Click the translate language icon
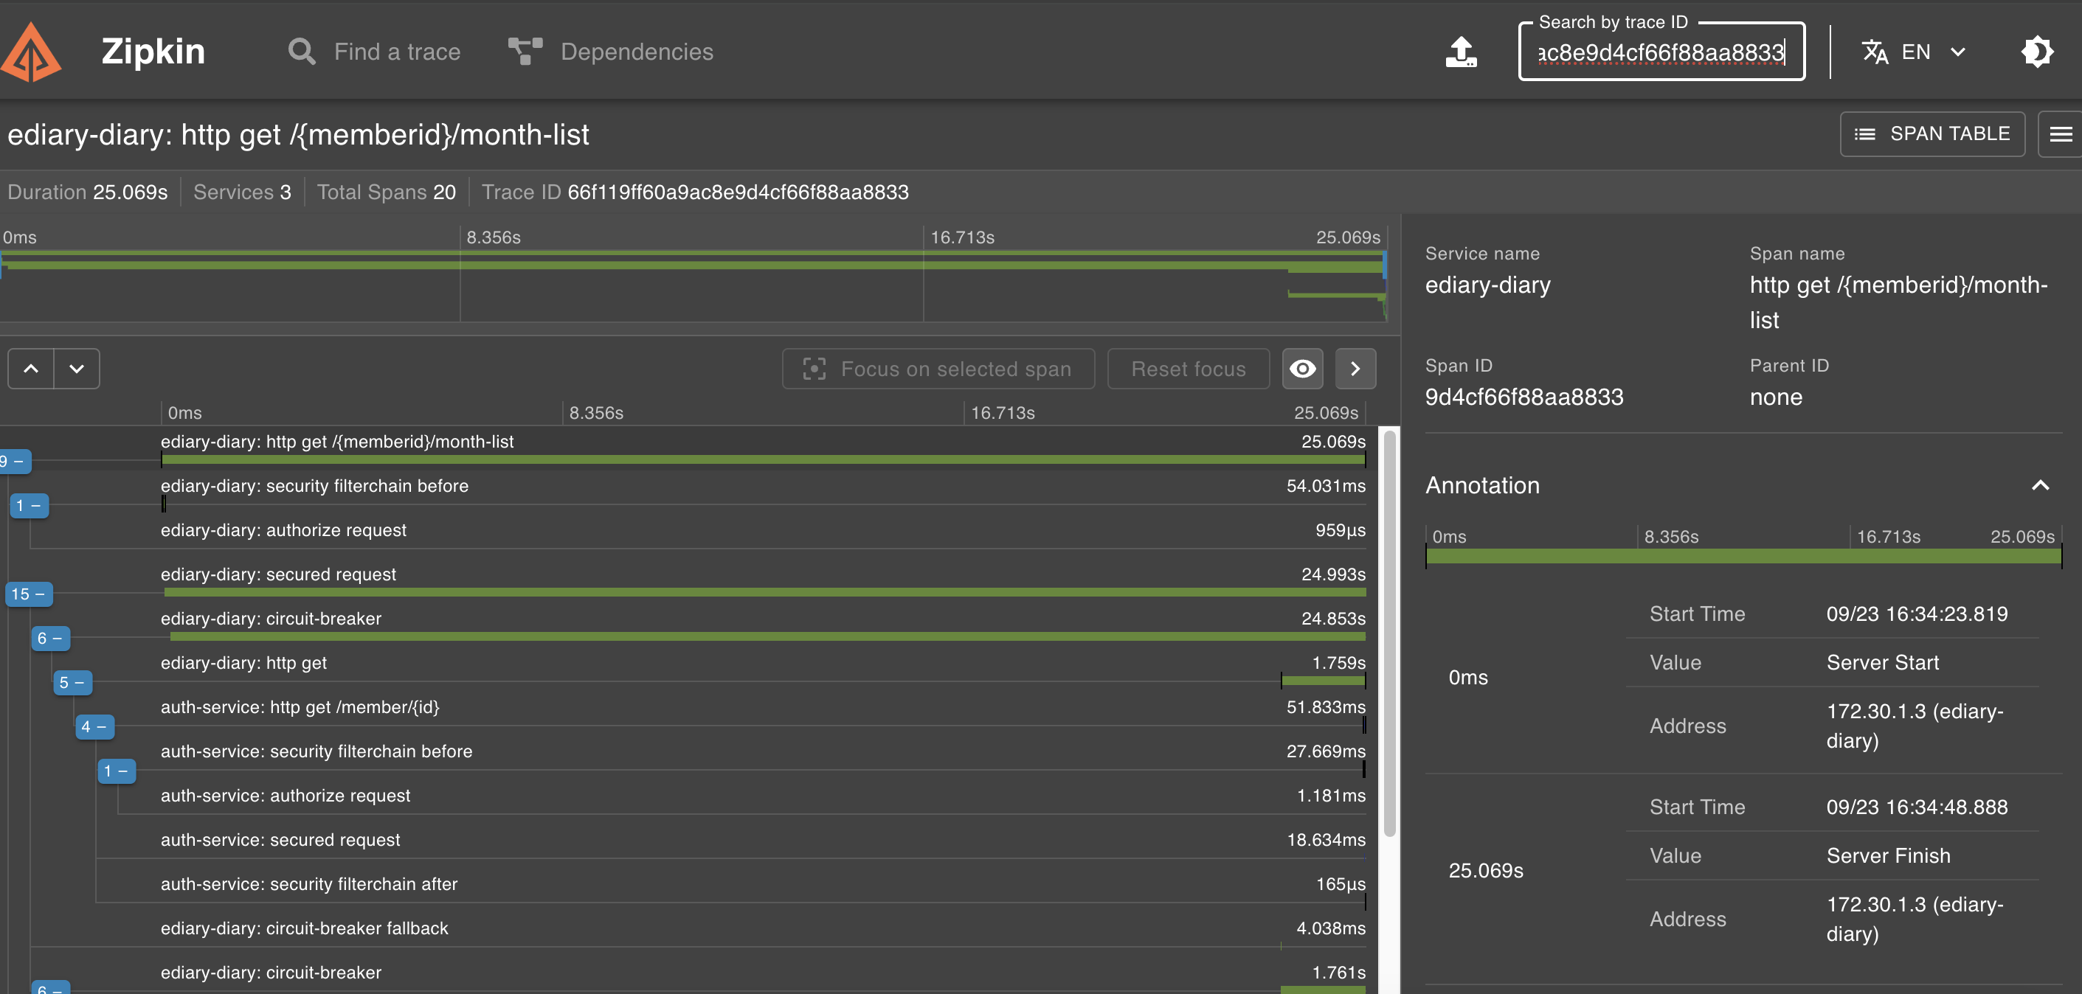The width and height of the screenshot is (2082, 994). click(1875, 52)
